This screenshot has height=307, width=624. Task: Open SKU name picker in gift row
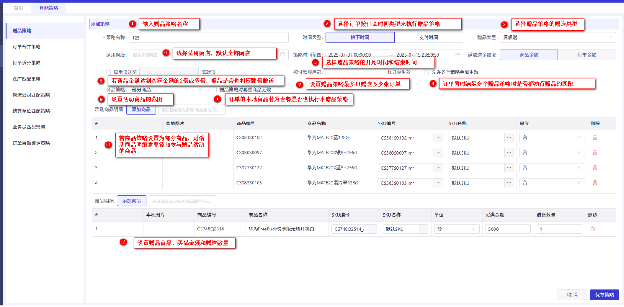coord(424,229)
